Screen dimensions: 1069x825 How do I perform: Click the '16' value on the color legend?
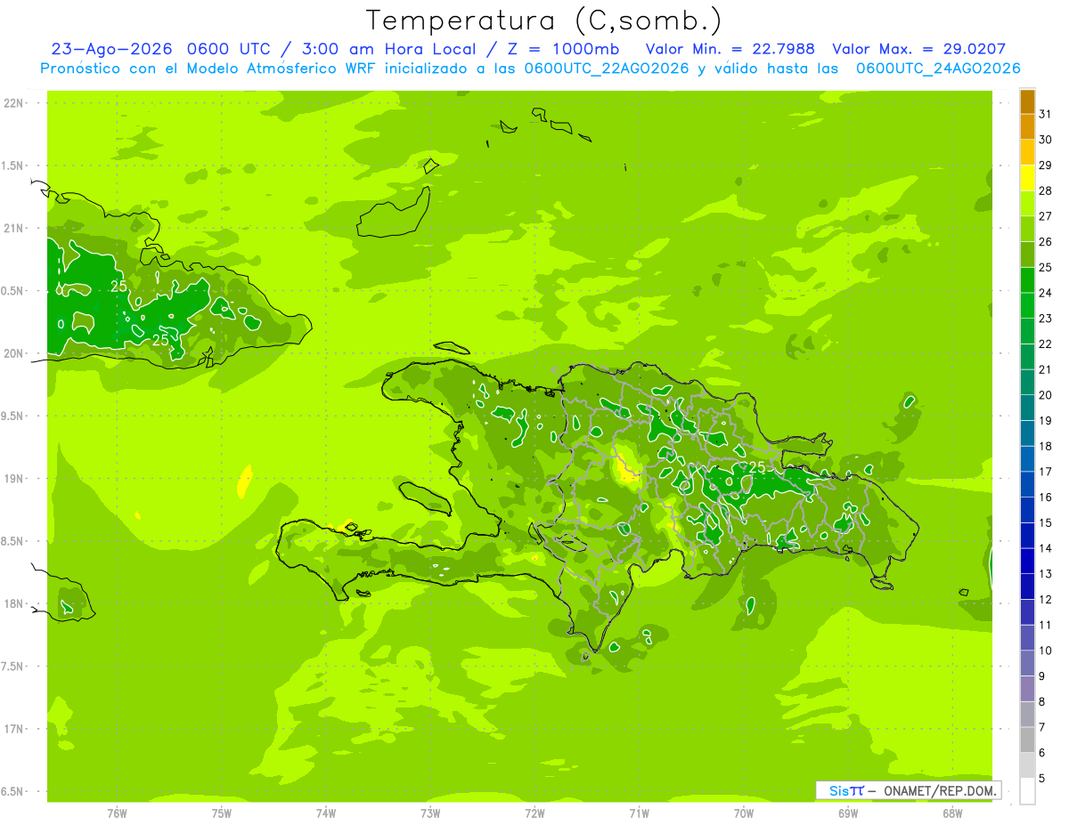(1046, 497)
